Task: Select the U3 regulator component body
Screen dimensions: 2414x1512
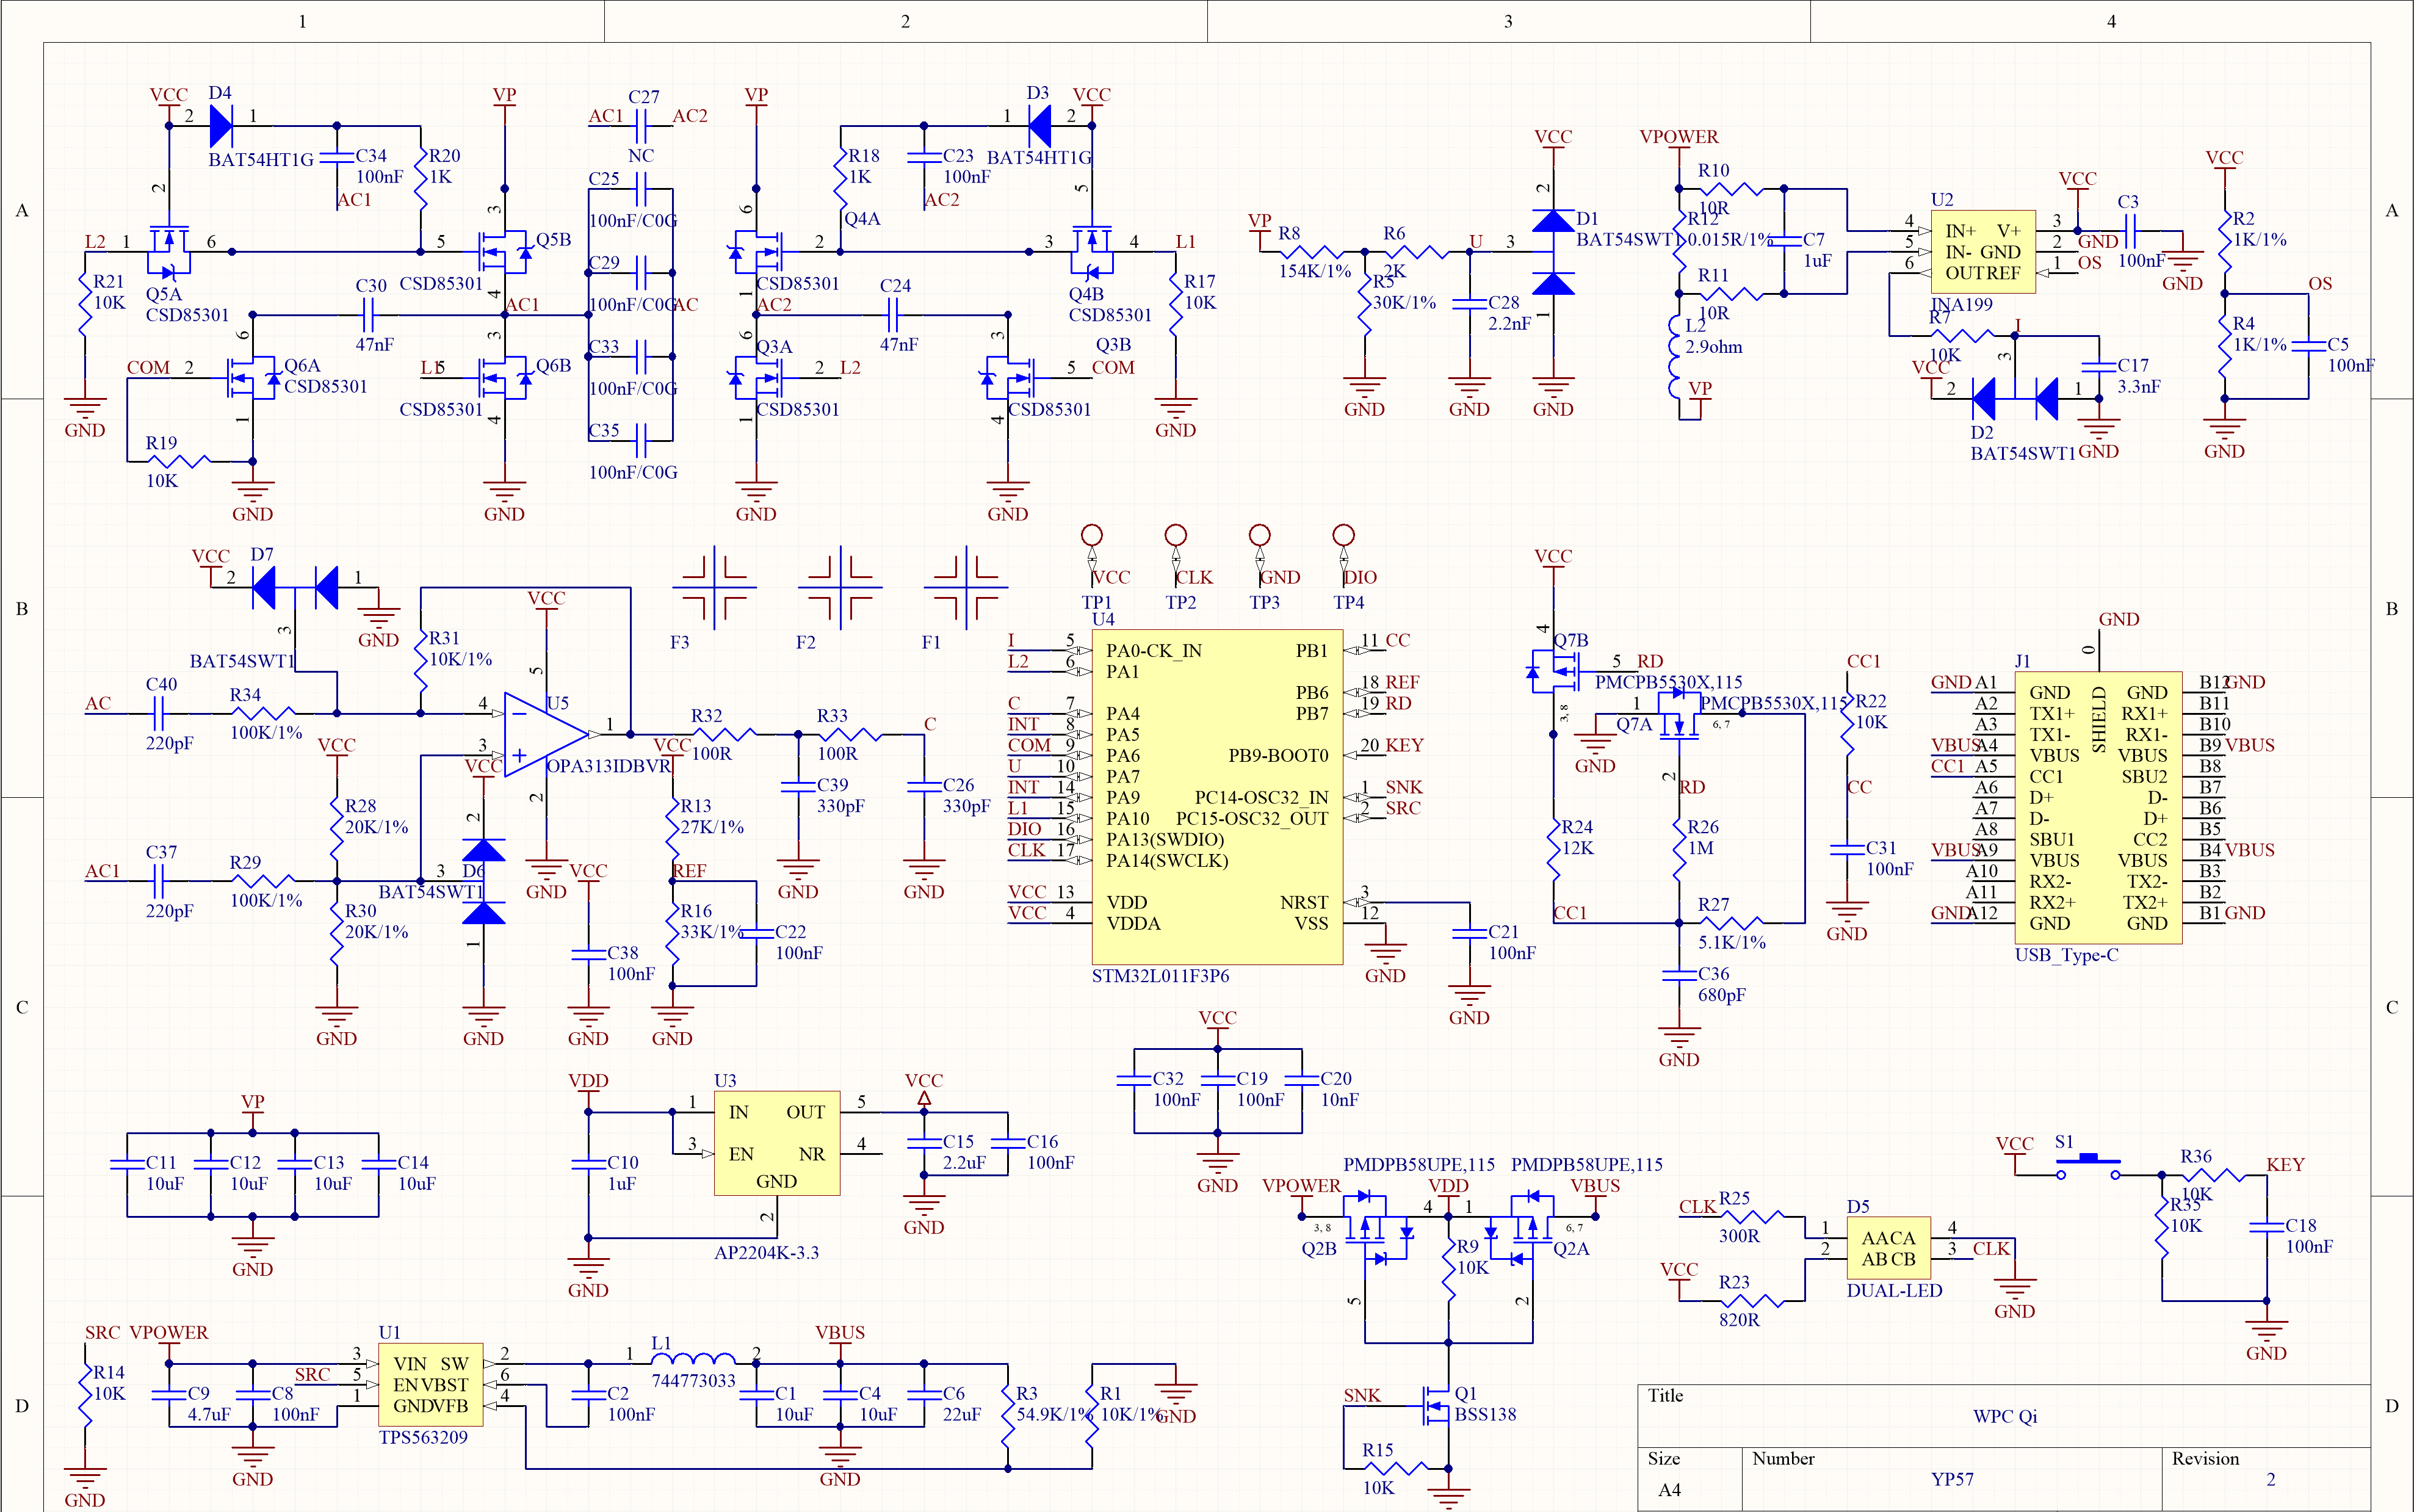Action: [777, 1143]
